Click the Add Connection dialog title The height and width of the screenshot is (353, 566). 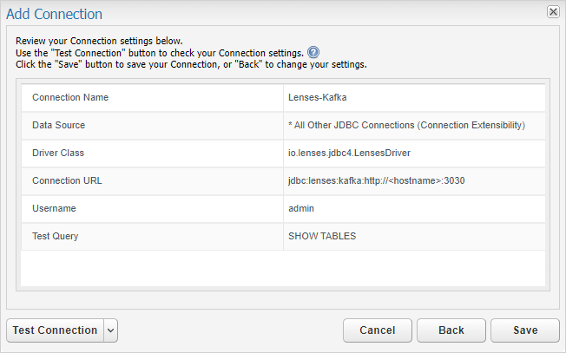[x=56, y=14]
